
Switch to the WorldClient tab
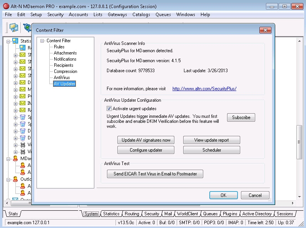click(x=187, y=214)
